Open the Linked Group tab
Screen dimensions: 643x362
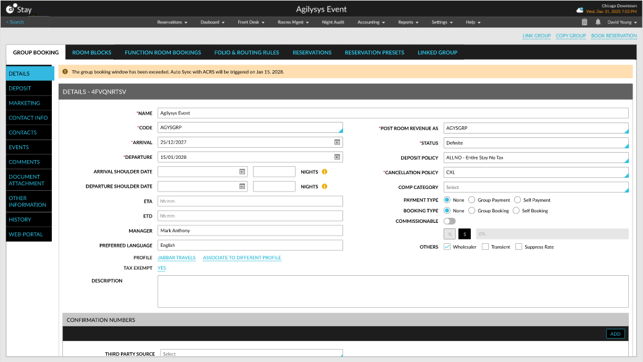(437, 52)
